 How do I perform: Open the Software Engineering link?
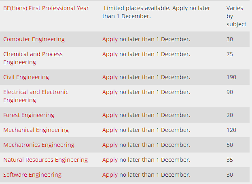point(32,175)
